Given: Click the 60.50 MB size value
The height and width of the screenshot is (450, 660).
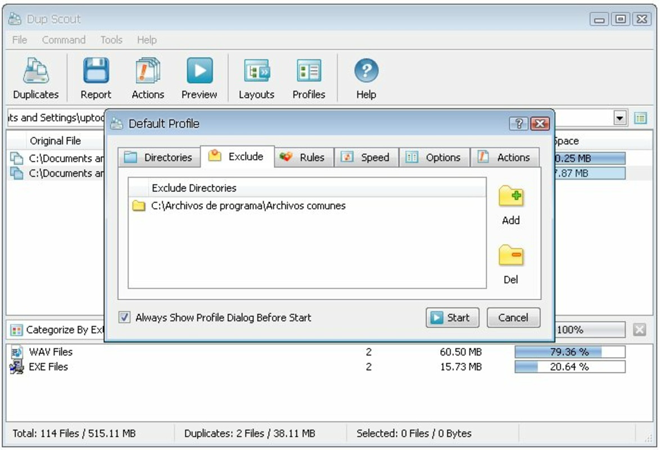Looking at the screenshot, I should click(x=460, y=352).
